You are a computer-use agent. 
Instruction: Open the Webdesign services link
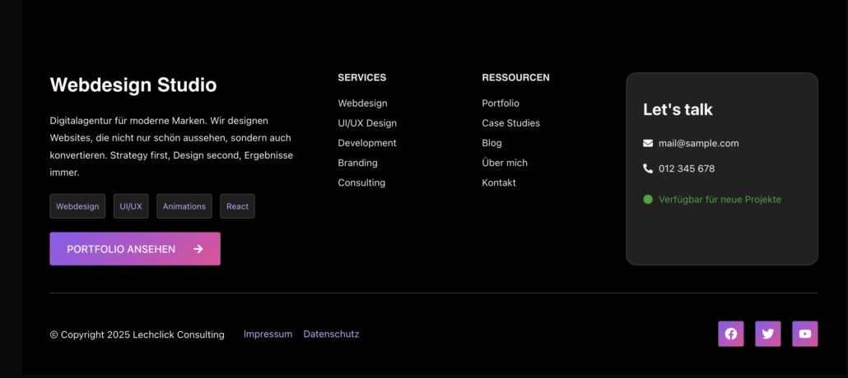coord(362,104)
